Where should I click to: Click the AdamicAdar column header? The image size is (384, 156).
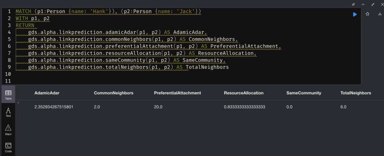point(47,93)
